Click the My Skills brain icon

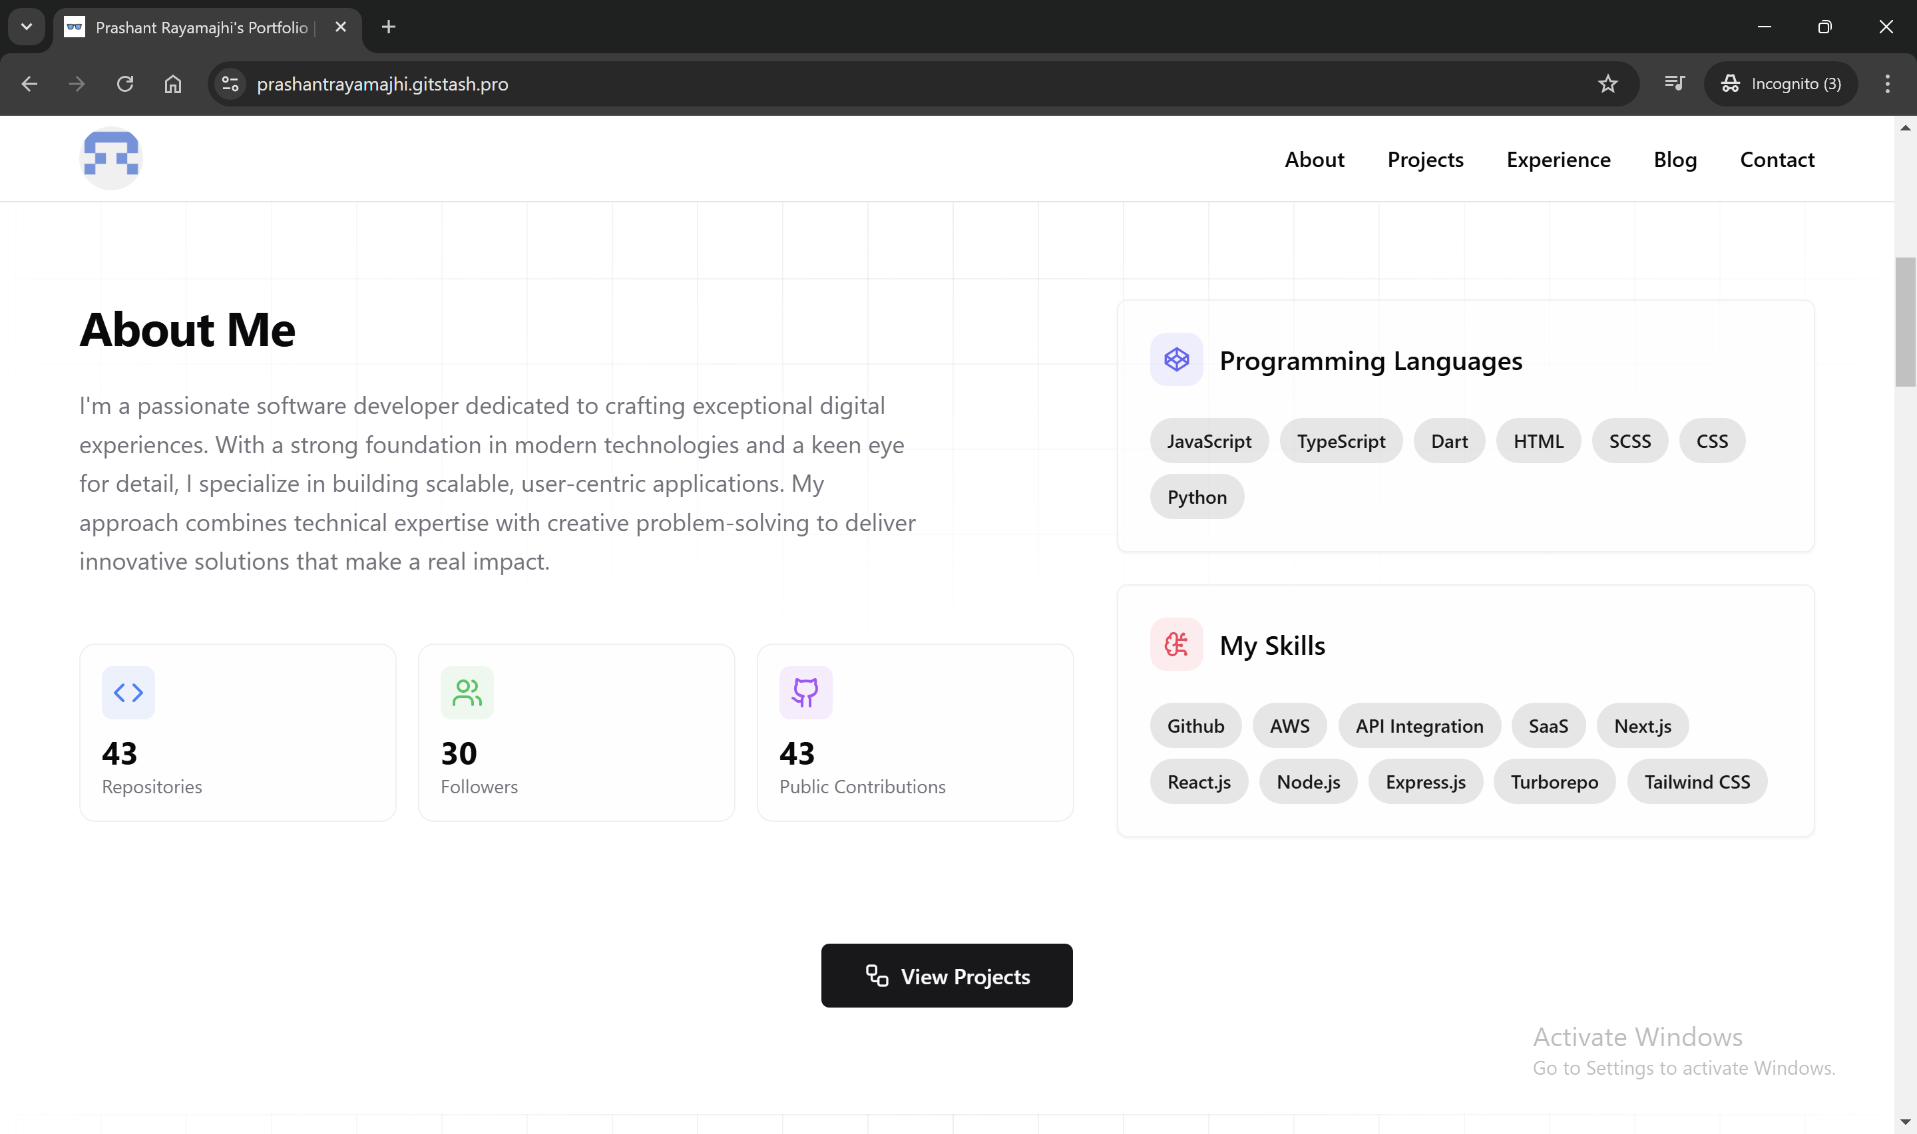point(1176,644)
